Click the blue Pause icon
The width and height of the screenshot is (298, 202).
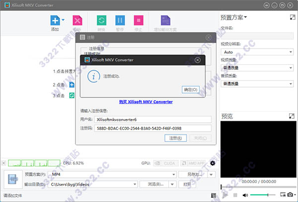[120, 20]
